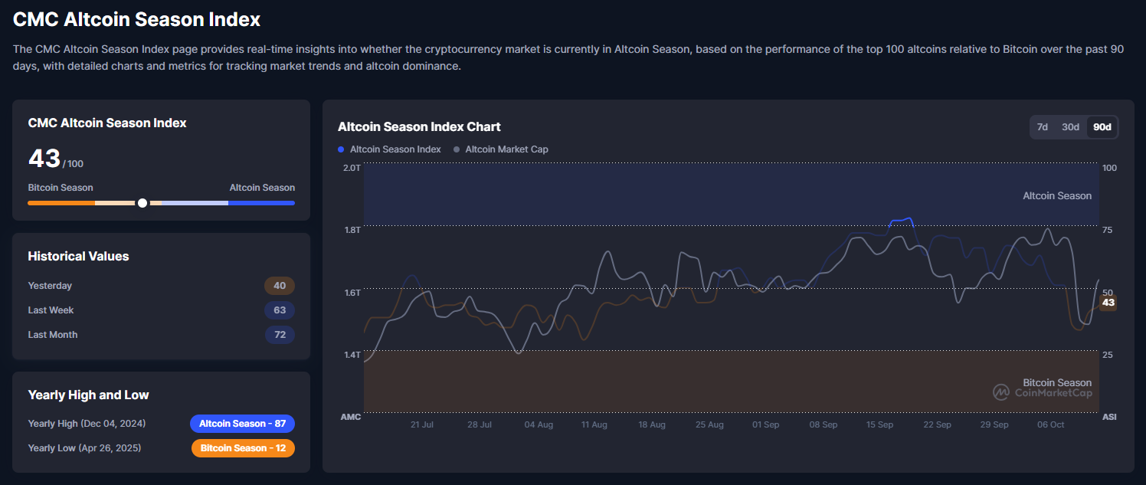Switch chart range to 30d
Viewport: 1146px width, 485px height.
(x=1070, y=127)
